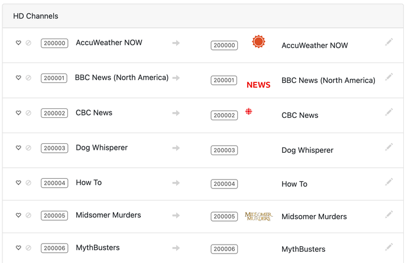Image resolution: width=408 pixels, height=263 pixels.
Task: Toggle heart favorite for CBC News
Action: click(x=18, y=113)
